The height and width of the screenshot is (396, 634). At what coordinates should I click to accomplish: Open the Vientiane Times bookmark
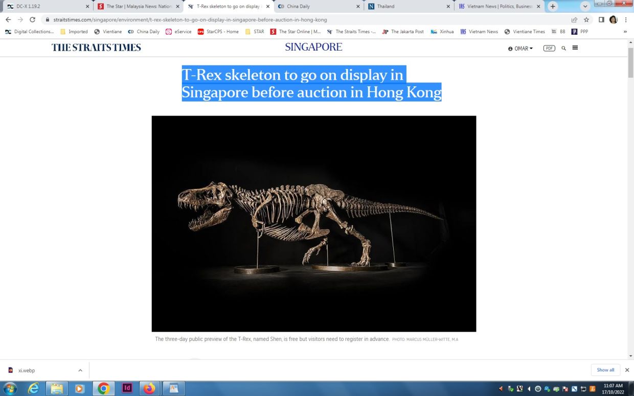525,32
